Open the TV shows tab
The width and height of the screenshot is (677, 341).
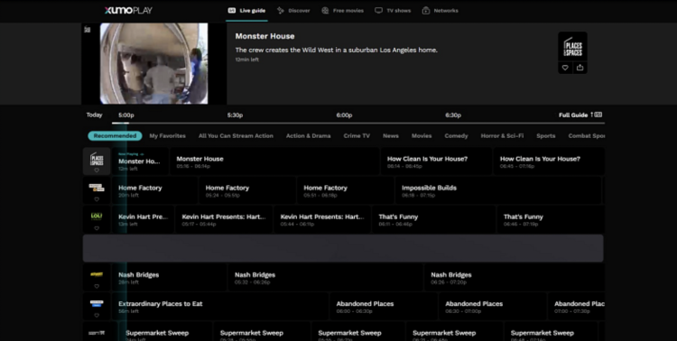[x=393, y=10]
